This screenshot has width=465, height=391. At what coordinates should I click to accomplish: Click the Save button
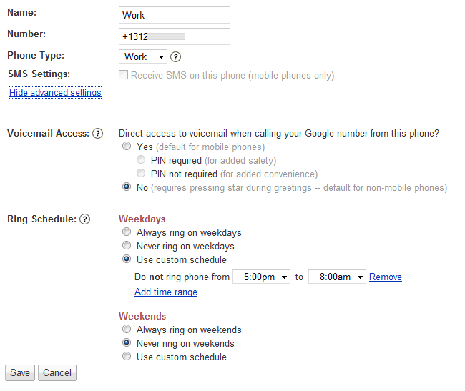(20, 372)
